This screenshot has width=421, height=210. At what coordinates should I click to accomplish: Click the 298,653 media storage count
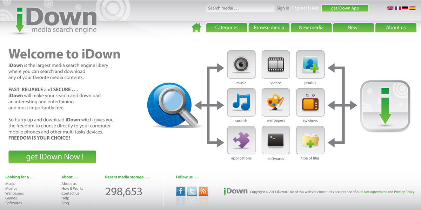point(123,191)
